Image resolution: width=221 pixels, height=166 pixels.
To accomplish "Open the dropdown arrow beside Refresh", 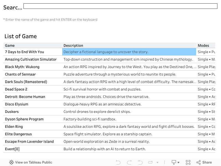I will point(157,162).
